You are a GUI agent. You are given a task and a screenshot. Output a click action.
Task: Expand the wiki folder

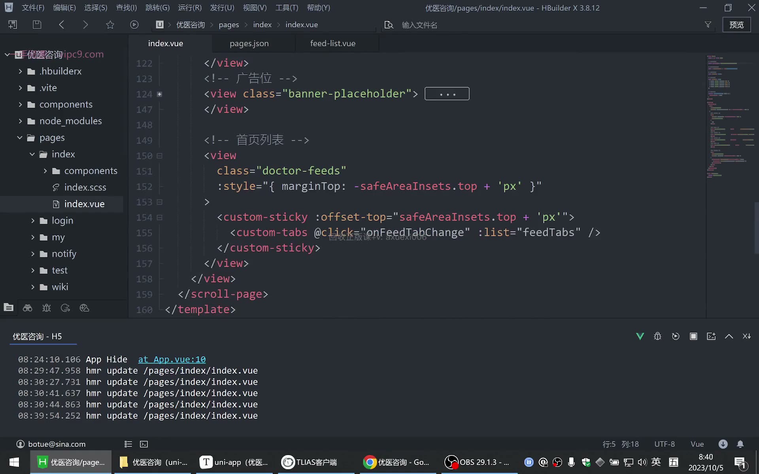(33, 287)
